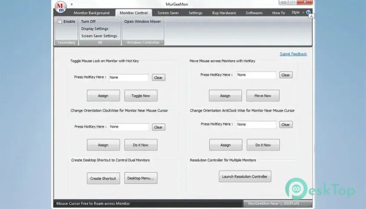Focus the Move Mouse across Monitors hotkey field
This screenshot has width=366, height=209.
[x=256, y=75]
